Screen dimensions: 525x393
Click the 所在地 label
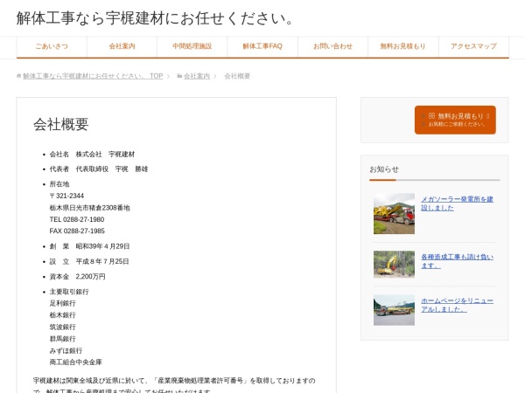tap(59, 184)
